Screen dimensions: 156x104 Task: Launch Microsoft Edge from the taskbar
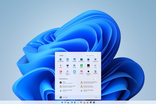click(75, 102)
